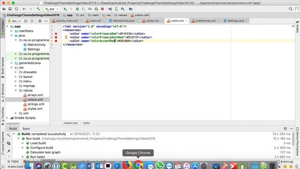Switch to the preferences.xml tab
Image resolution: width=300 pixels, height=169 pixels.
pyautogui.click(x=206, y=21)
